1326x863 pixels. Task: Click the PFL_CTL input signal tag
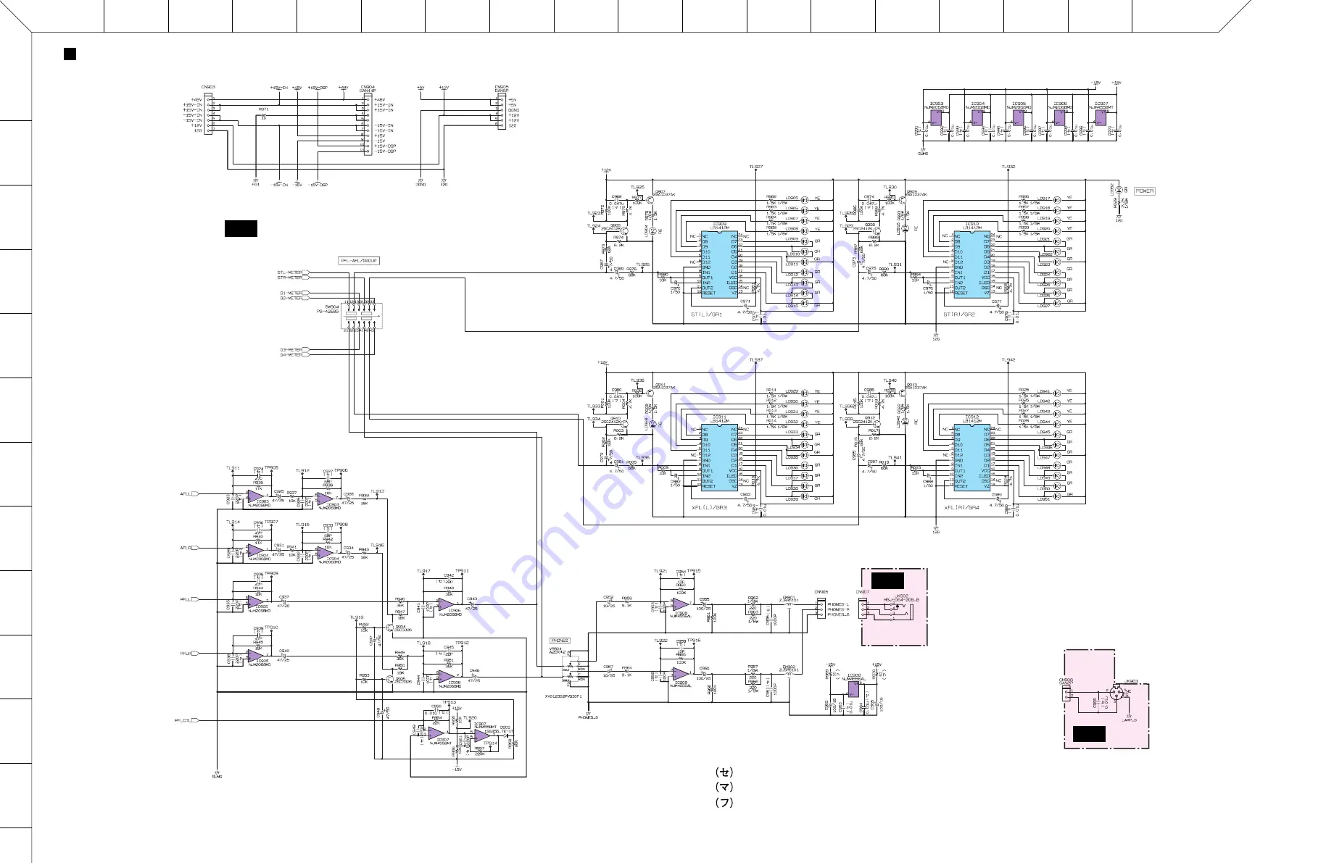186,720
